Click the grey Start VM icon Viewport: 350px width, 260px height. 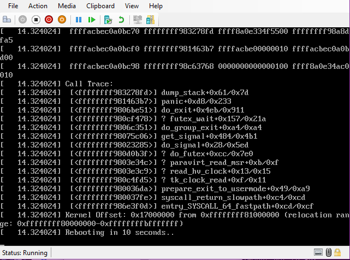pos(22,20)
